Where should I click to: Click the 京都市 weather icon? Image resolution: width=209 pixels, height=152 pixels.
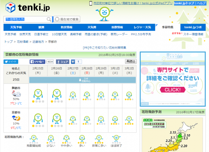pyautogui.click(x=16, y=118)
